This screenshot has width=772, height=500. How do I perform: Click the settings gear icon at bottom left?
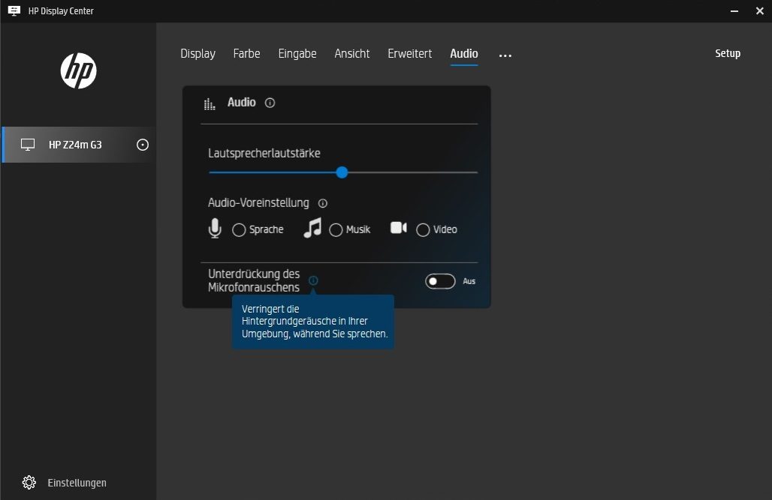29,482
